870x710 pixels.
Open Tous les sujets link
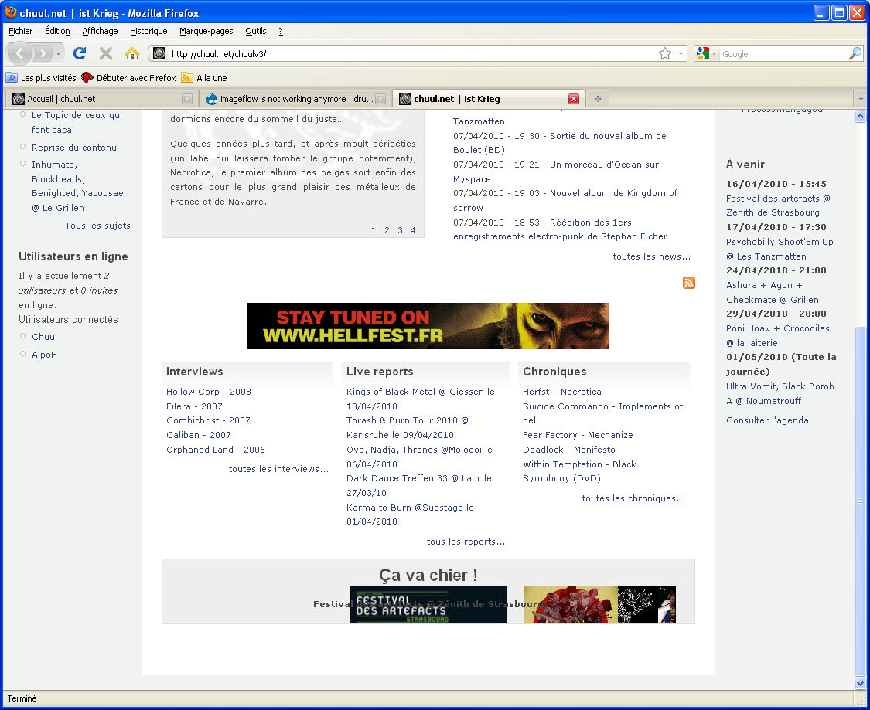point(97,226)
